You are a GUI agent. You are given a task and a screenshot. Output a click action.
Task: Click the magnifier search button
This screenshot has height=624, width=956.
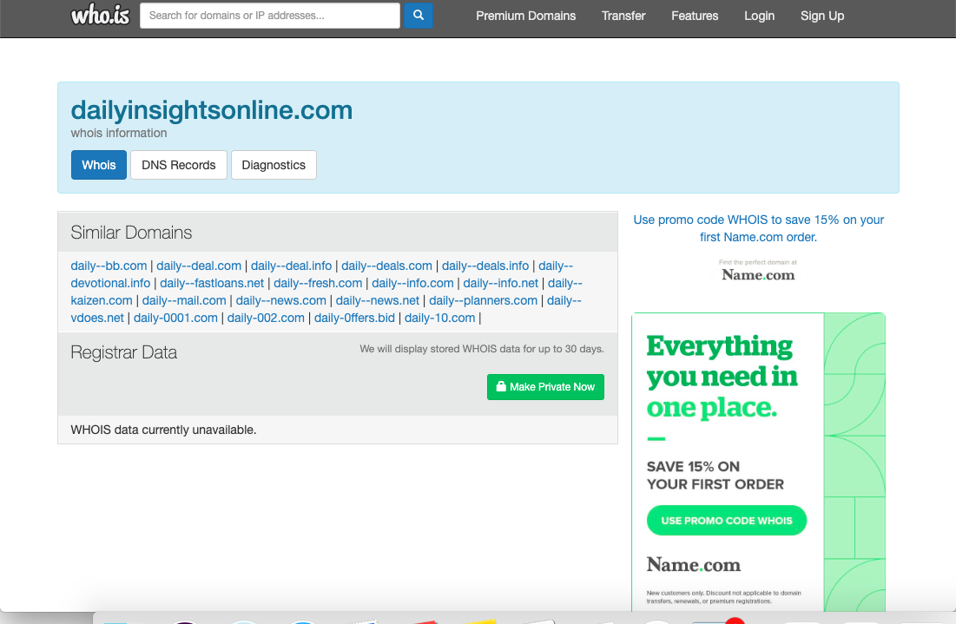(419, 16)
